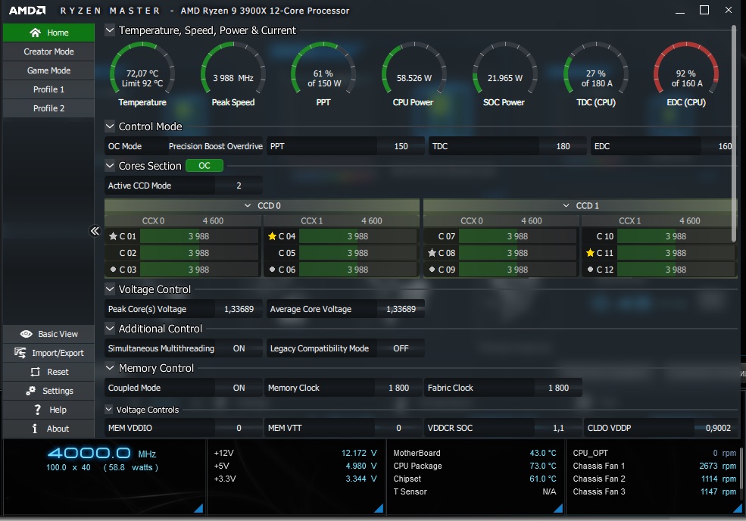
Task: Click the CPU Package temperature reading
Action: (x=543, y=466)
